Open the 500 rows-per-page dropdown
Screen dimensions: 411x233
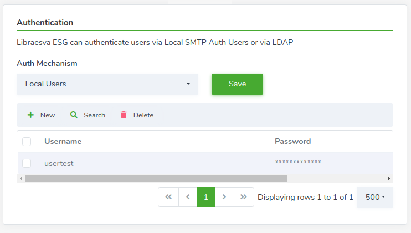pyautogui.click(x=375, y=197)
